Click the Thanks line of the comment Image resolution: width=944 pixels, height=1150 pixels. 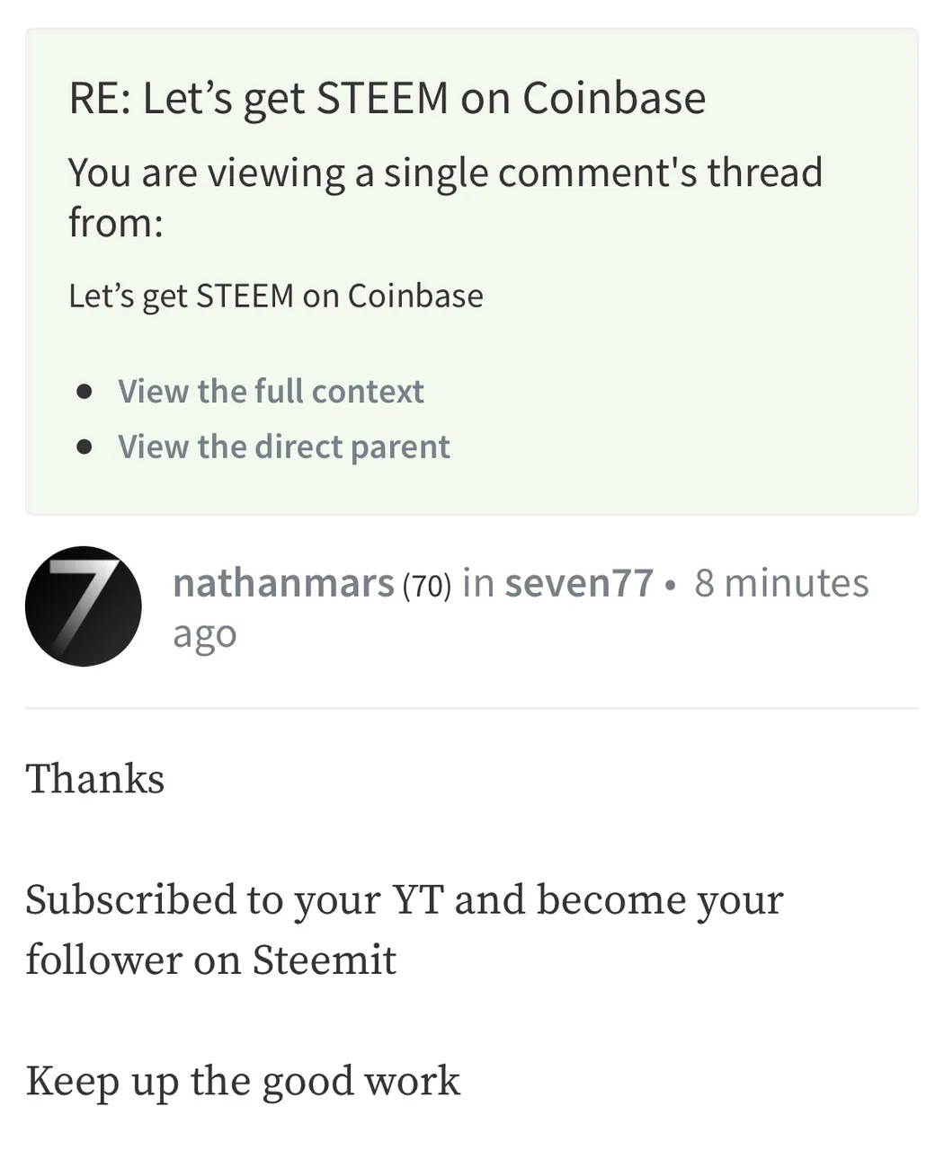94,779
